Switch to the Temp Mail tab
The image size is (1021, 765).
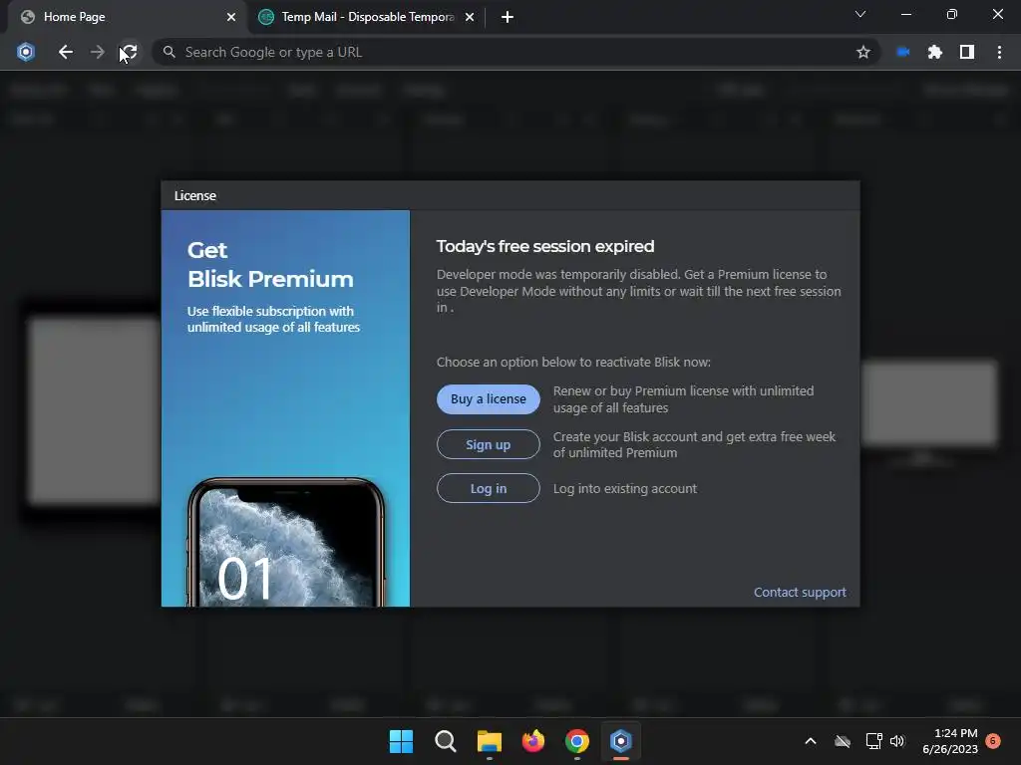[x=367, y=17]
